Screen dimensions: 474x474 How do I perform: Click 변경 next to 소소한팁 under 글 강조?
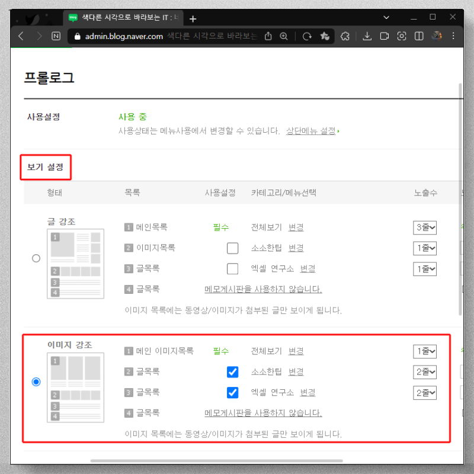(296, 248)
